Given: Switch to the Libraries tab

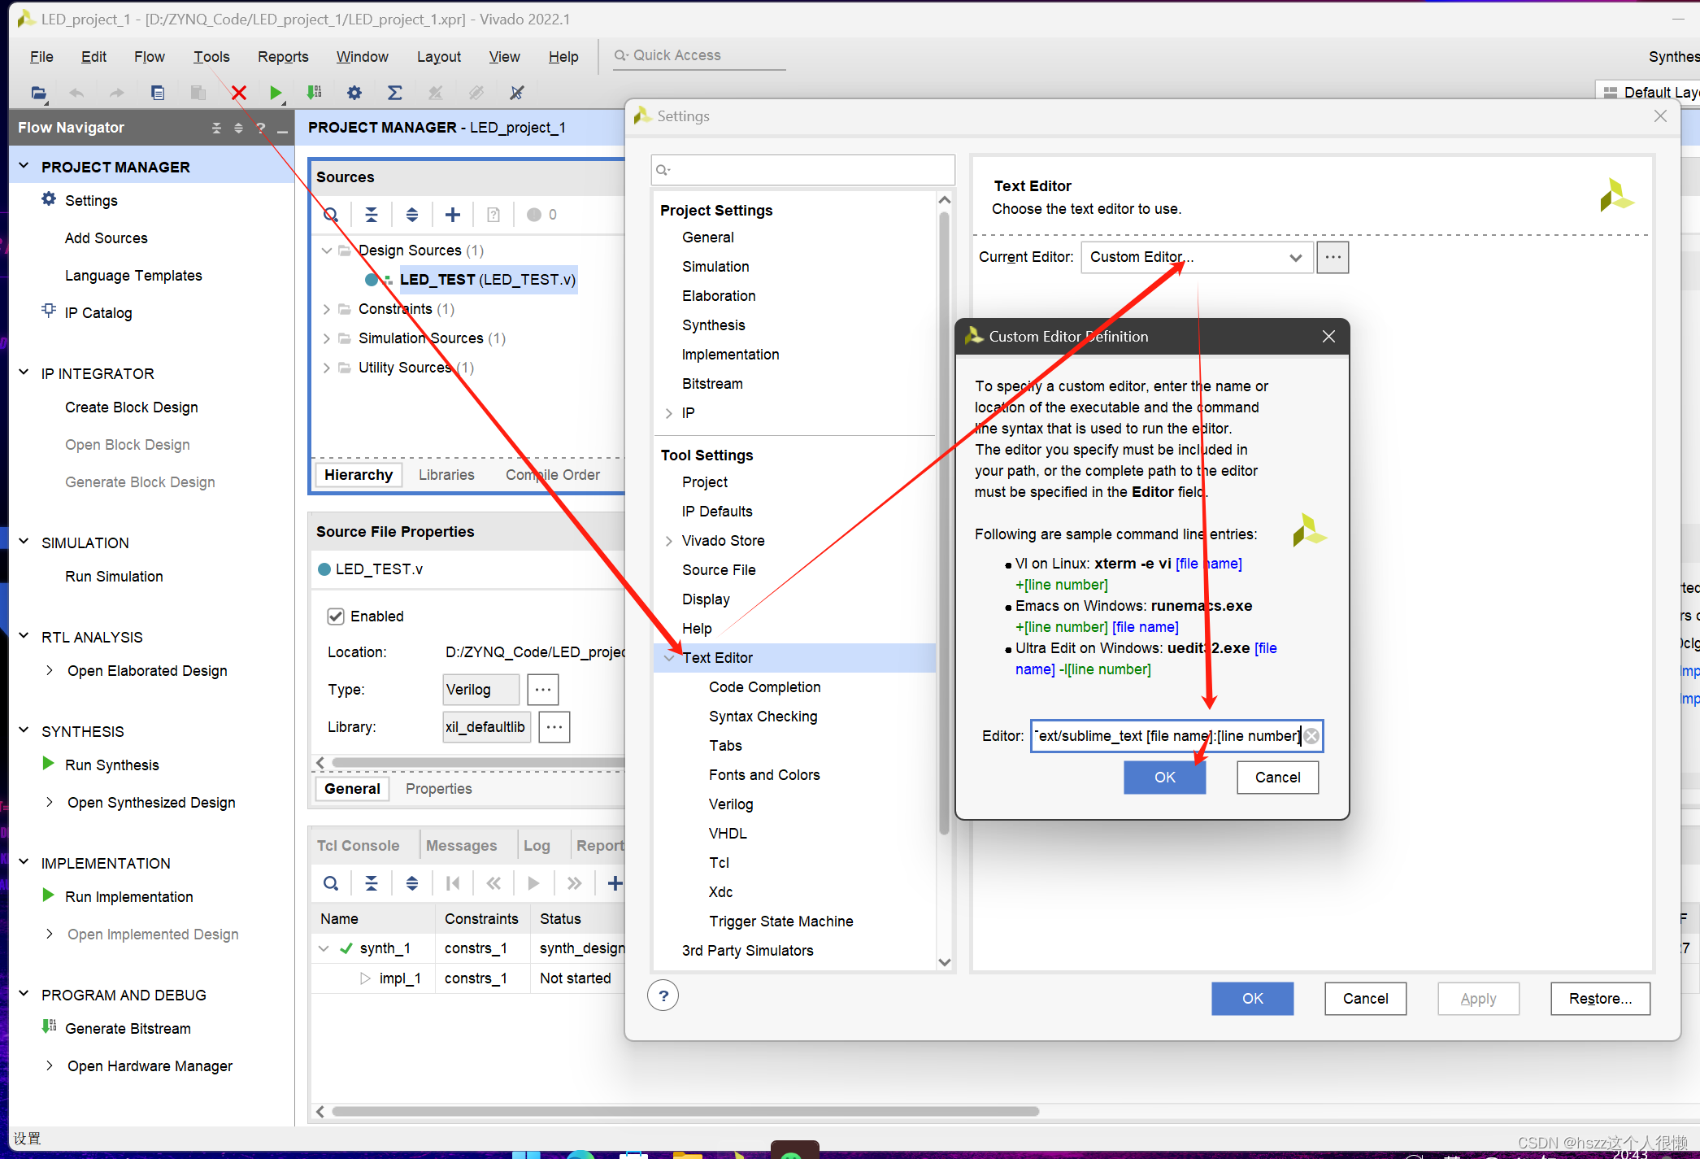Looking at the screenshot, I should (446, 475).
